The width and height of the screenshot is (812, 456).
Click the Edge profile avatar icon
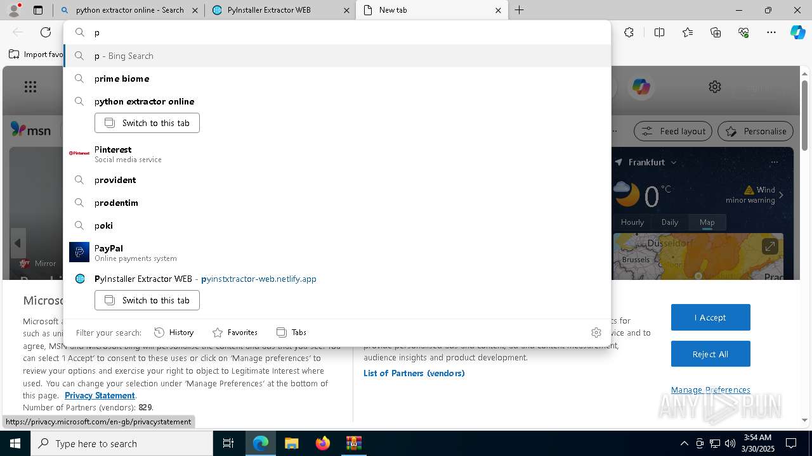(14, 9)
